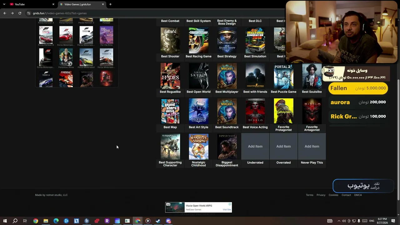Viewport: 400px width, 225px height.
Task: Select the Best Soundtrack Warcraft cover
Action: pyautogui.click(x=227, y=111)
